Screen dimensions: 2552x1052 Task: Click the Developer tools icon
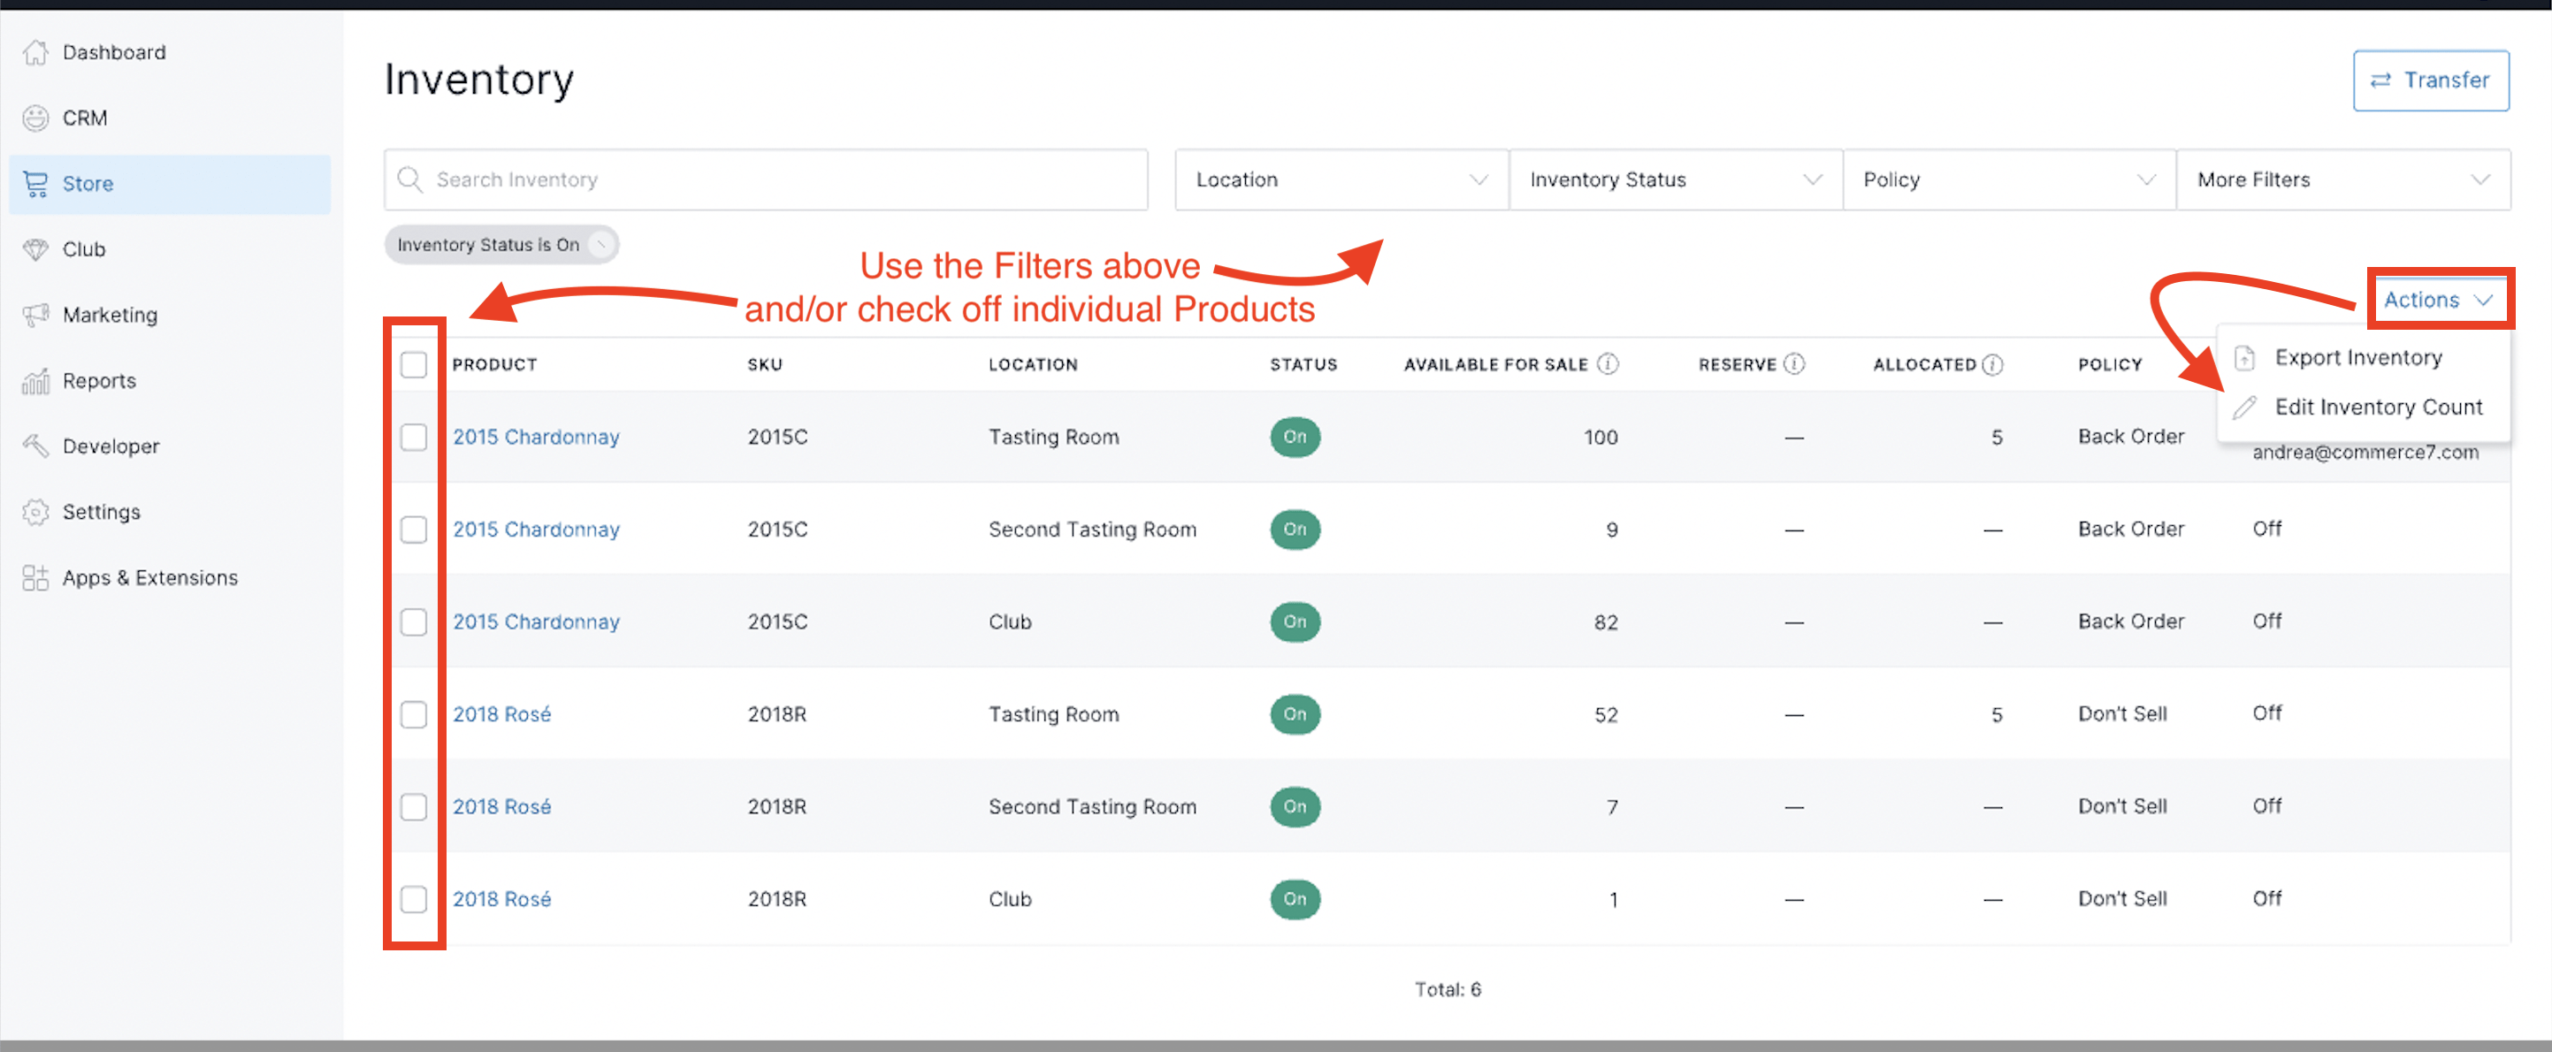[35, 446]
